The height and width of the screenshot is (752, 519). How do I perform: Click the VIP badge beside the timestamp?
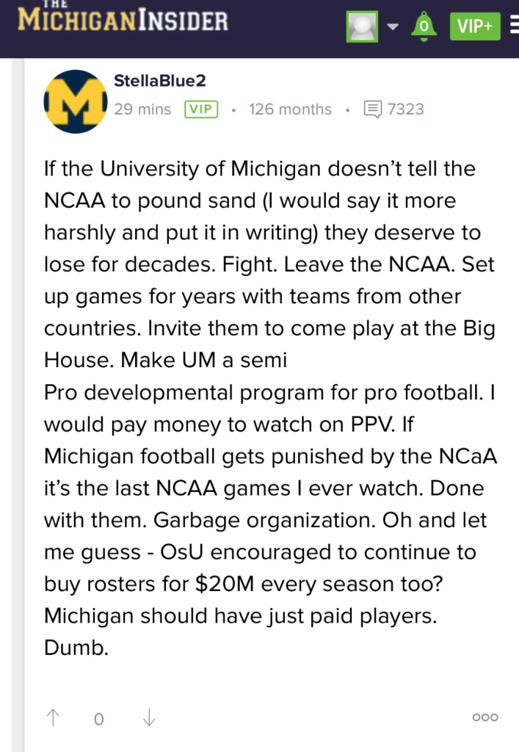pos(202,109)
